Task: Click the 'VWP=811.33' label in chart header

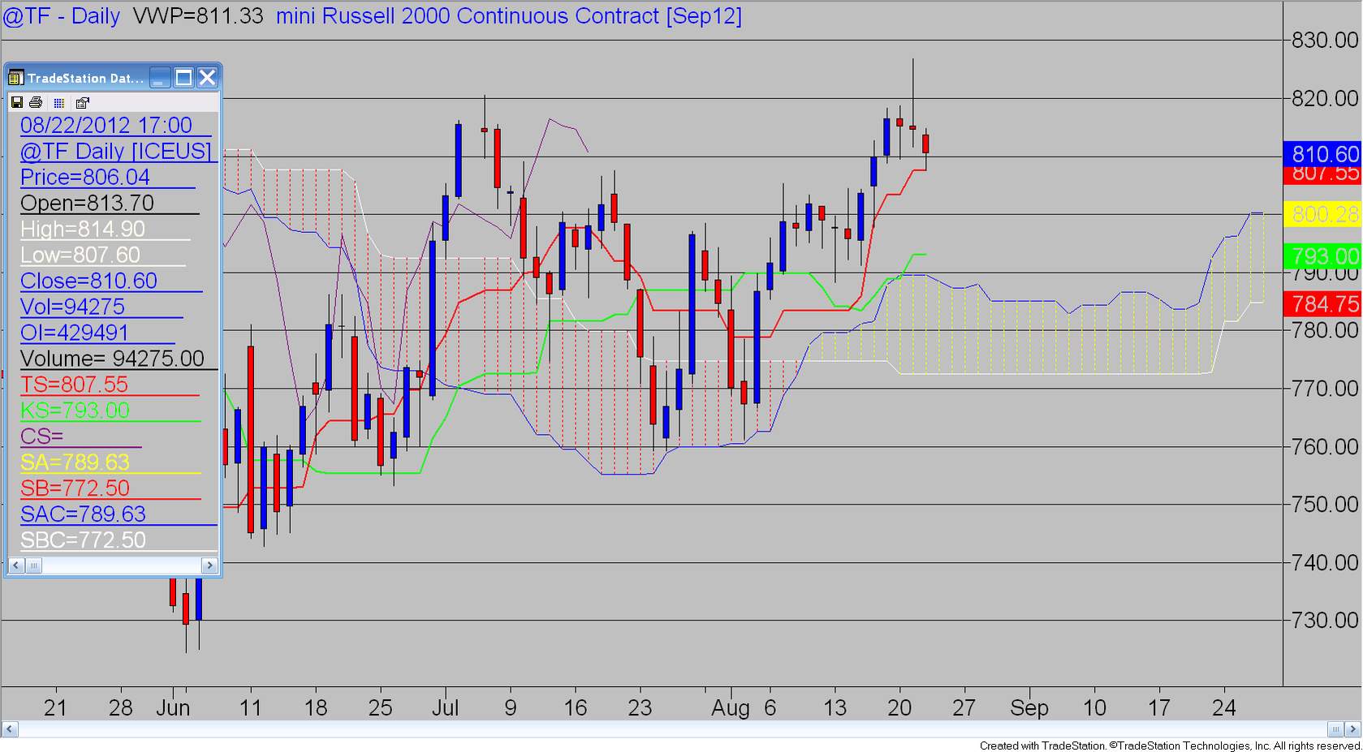Action: coord(198,16)
